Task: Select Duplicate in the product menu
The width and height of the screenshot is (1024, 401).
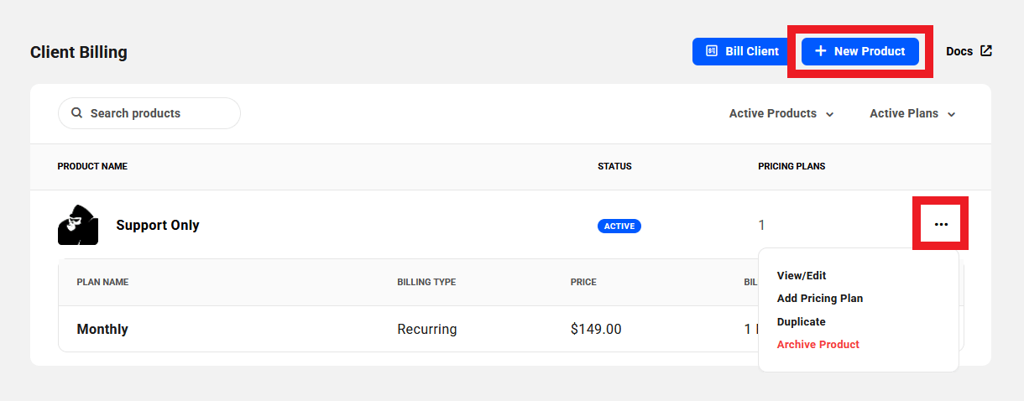Action: coord(802,321)
